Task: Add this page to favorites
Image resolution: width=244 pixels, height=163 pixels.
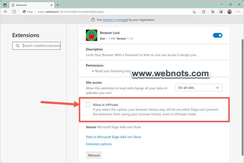Action: click(x=194, y=11)
